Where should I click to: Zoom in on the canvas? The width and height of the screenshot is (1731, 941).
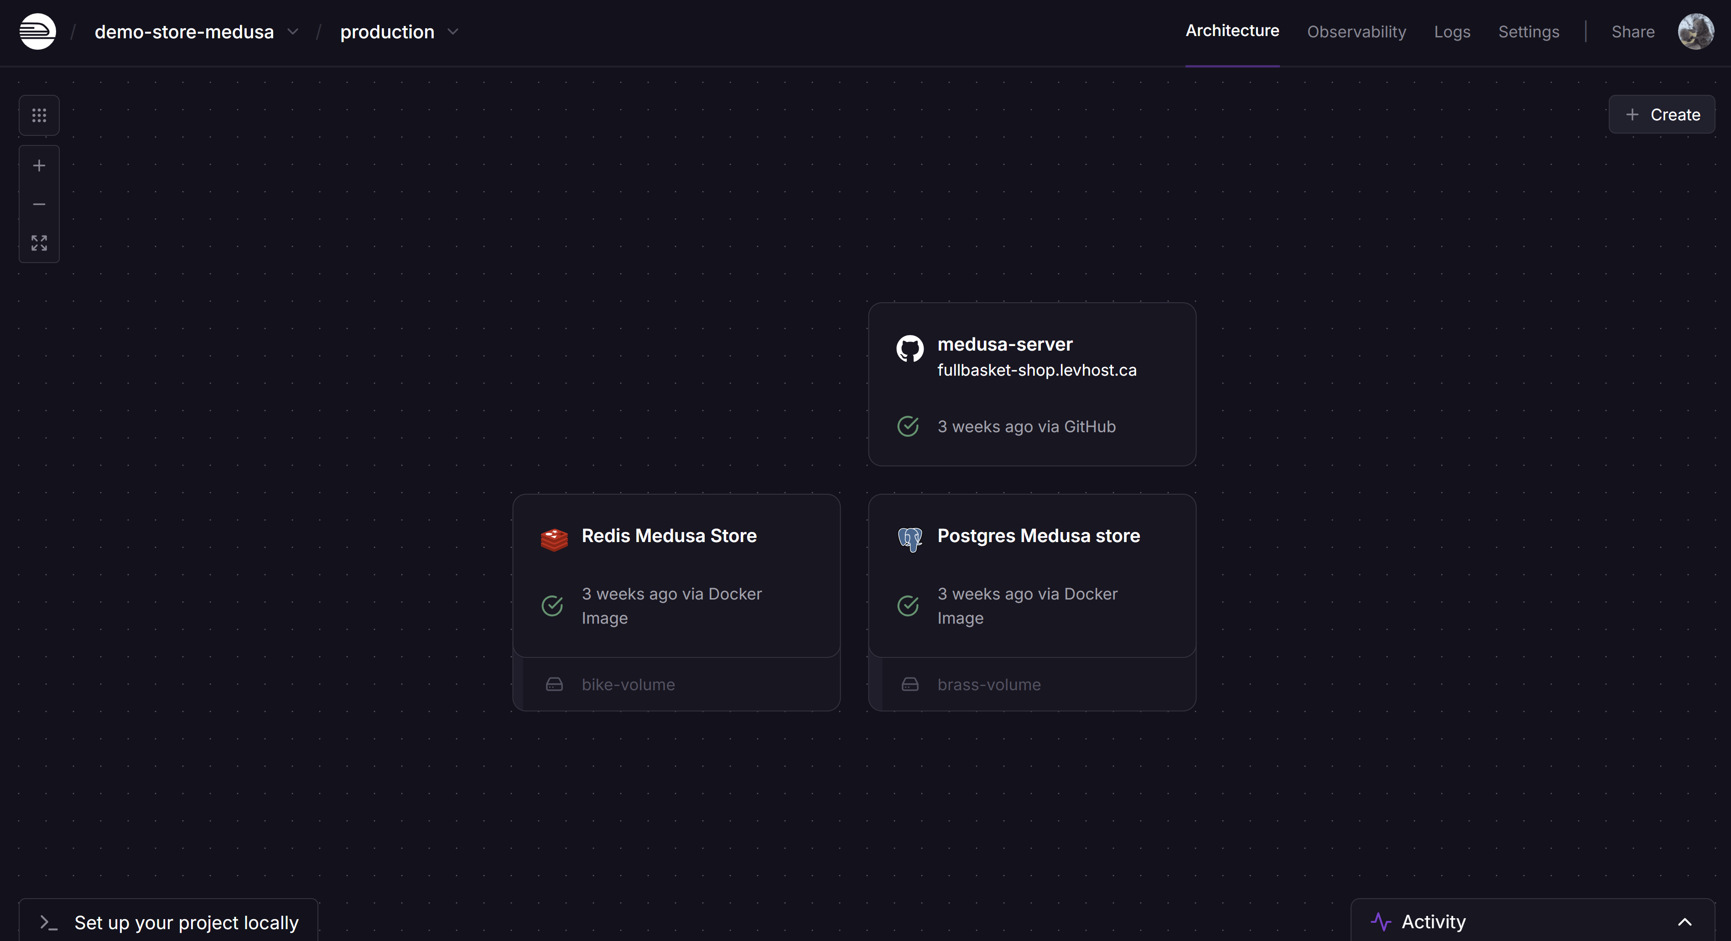pyautogui.click(x=39, y=165)
